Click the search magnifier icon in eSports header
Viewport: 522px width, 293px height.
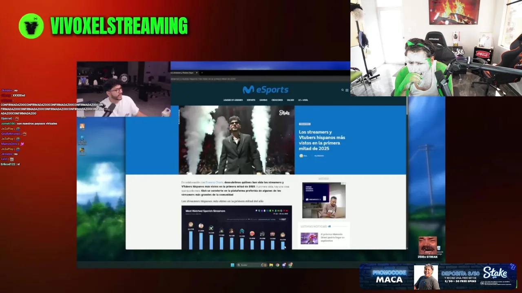(x=343, y=90)
